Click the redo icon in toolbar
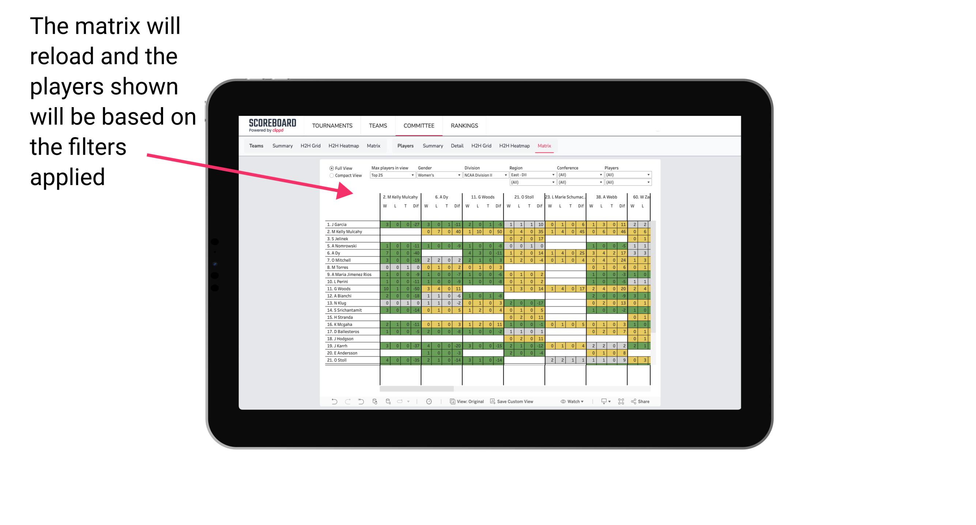976x525 pixels. (x=345, y=401)
